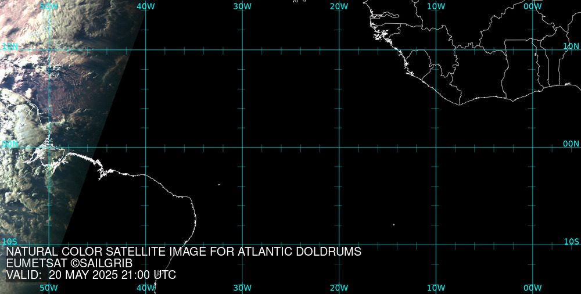This screenshot has width=581, height=294.
Task: Click the 40W longitude label along the top edge
Action: click(x=146, y=6)
